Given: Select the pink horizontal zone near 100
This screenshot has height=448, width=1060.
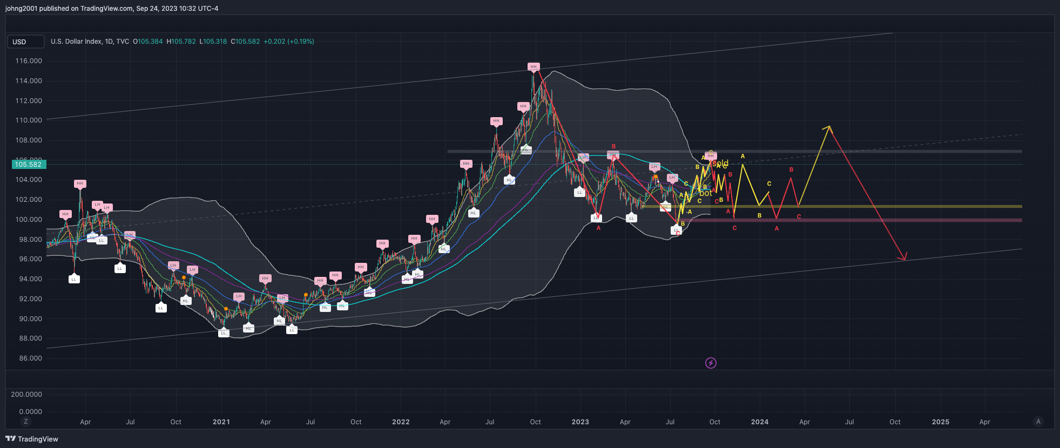Looking at the screenshot, I should [x=850, y=220].
